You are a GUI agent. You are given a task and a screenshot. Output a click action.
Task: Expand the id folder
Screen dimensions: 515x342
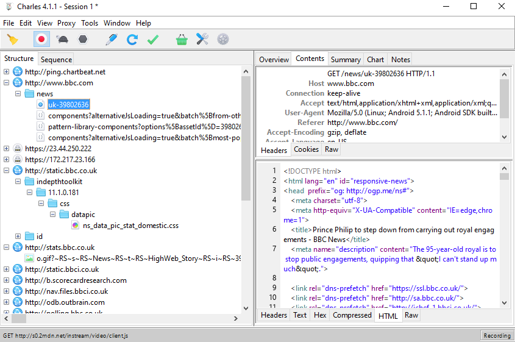coord(18,236)
